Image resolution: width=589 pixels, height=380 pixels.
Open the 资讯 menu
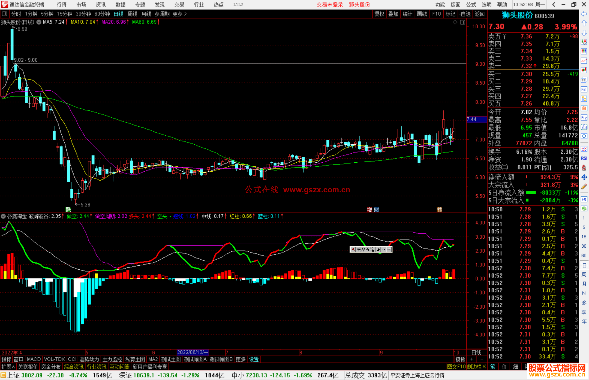pos(101,5)
